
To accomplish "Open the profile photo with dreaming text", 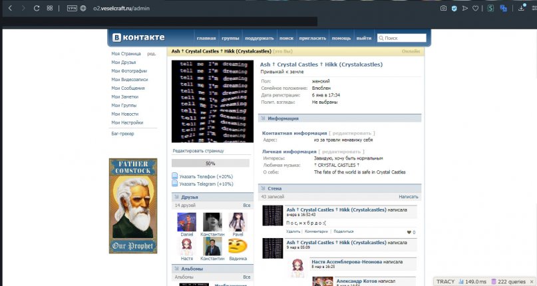I will pos(212,101).
